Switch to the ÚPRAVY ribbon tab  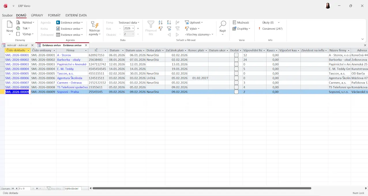coord(37,15)
